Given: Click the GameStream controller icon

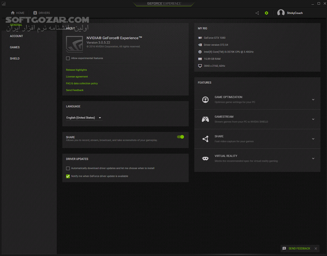Looking at the screenshot, I should pyautogui.click(x=205, y=119).
